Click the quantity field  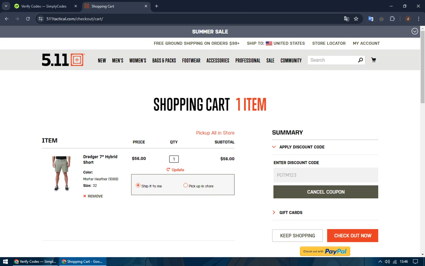pyautogui.click(x=174, y=159)
